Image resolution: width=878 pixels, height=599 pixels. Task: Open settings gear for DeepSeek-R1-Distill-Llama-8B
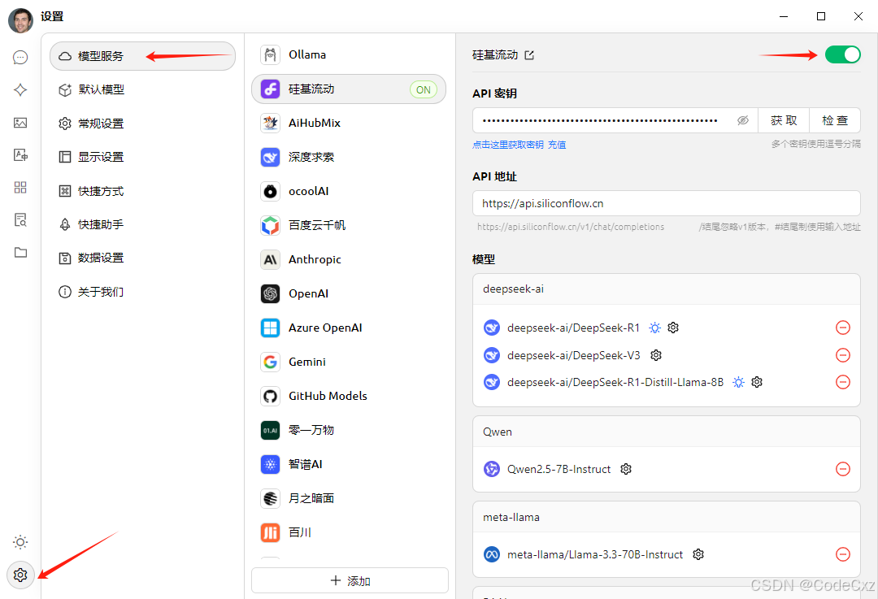coord(757,382)
